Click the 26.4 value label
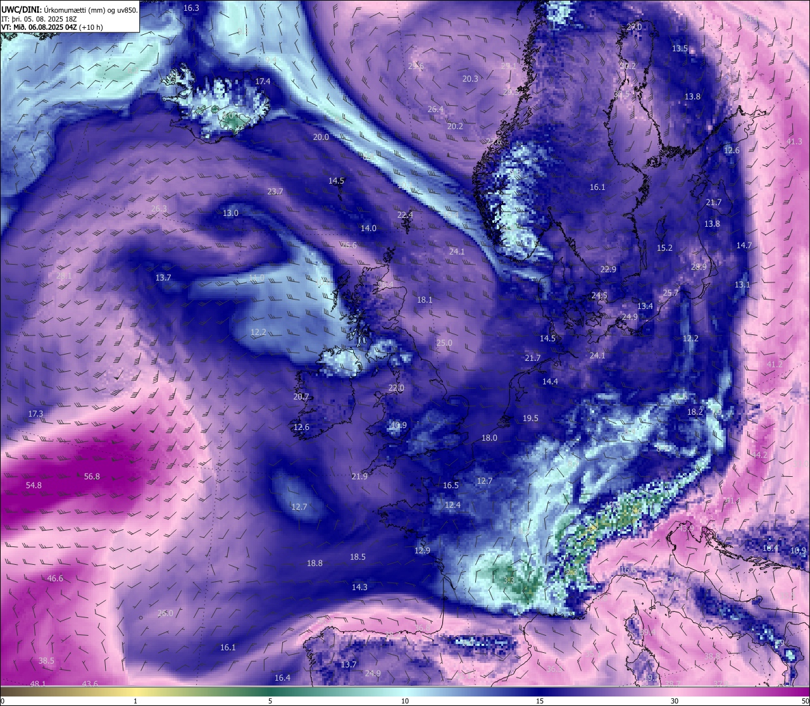The image size is (810, 706). pos(436,110)
